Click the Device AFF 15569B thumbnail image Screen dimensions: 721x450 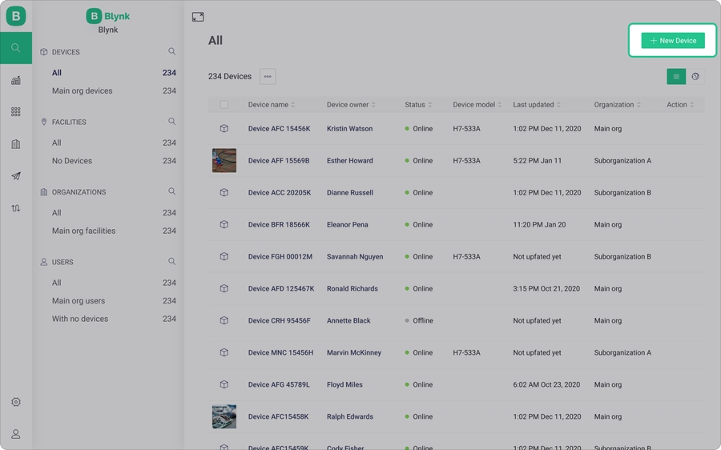[224, 160]
